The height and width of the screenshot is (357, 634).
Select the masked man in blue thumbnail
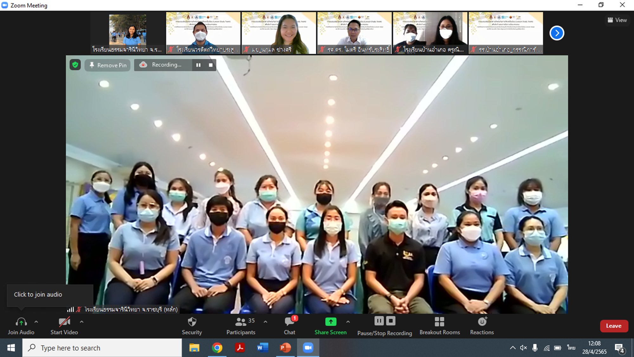[x=203, y=33]
